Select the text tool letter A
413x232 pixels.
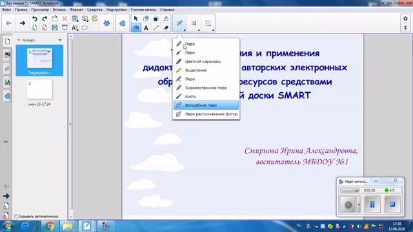coord(146,28)
